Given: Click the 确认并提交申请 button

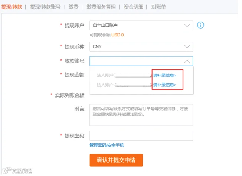Looking at the screenshot, I should [x=116, y=160].
